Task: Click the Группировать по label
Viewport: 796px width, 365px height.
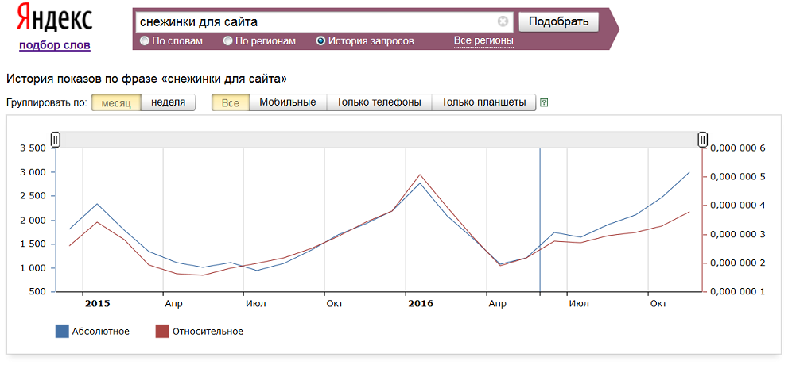Action: click(x=47, y=103)
